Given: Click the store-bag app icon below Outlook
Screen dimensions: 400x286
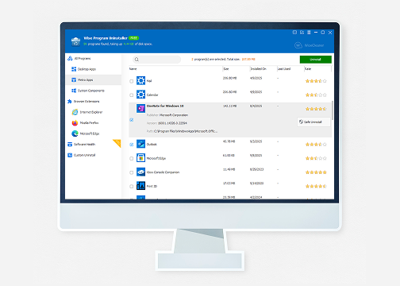Looking at the screenshot, I should [140, 158].
